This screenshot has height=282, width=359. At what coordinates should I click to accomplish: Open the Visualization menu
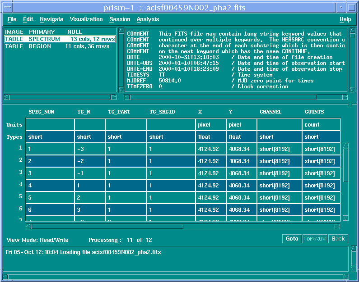tap(86, 19)
